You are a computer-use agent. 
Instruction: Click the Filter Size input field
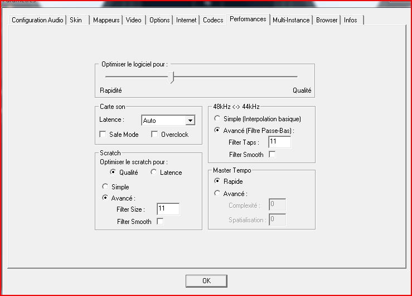pos(168,209)
